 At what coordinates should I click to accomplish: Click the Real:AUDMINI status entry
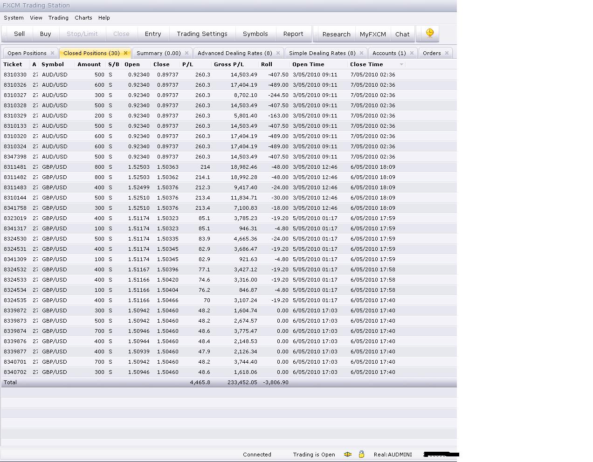click(393, 455)
